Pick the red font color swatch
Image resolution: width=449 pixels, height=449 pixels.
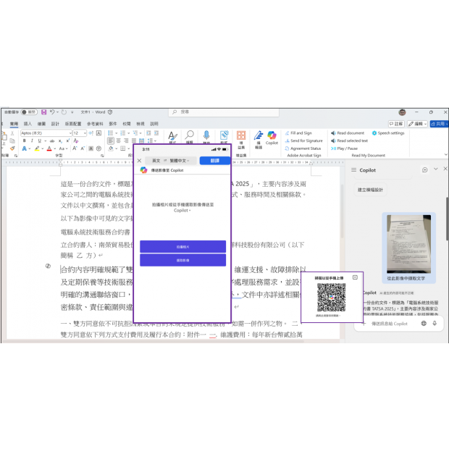click(49, 148)
